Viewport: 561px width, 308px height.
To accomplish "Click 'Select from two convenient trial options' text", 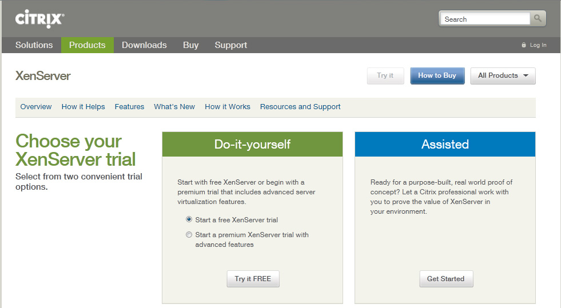I will (79, 182).
